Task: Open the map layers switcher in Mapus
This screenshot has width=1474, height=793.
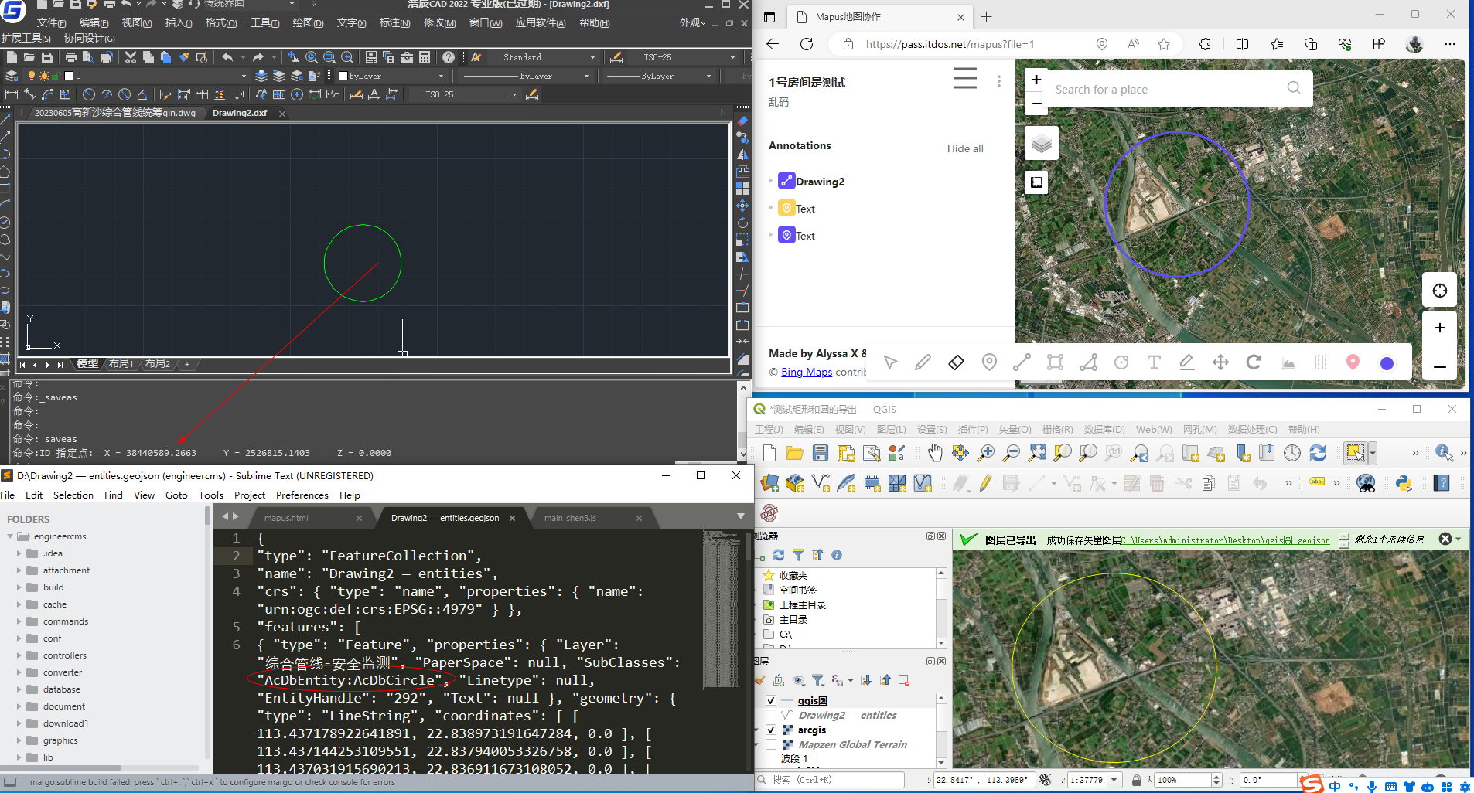Action: coord(1041,145)
